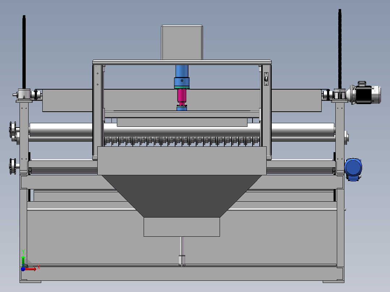Image resolution: width=390 pixels, height=292 pixels.
Task: Click the dark gray hopper funnel
Action: tap(182, 196)
